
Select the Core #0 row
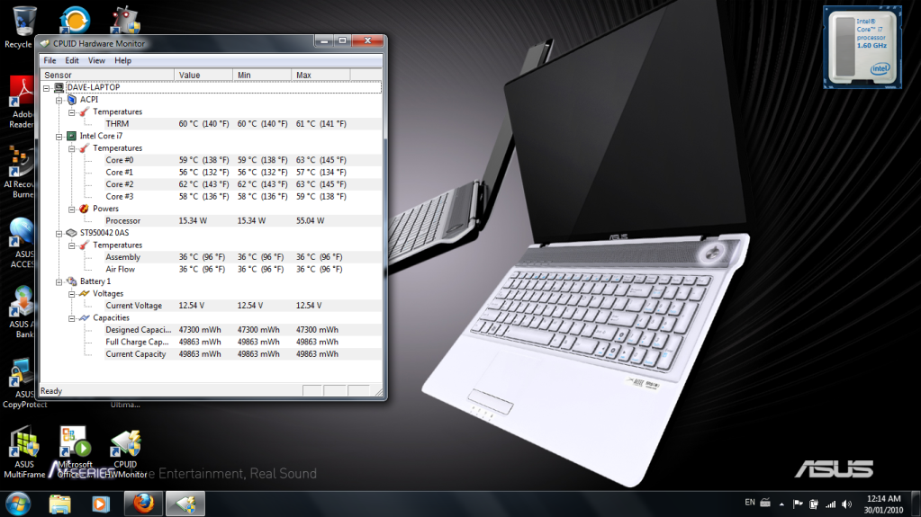click(x=242, y=160)
